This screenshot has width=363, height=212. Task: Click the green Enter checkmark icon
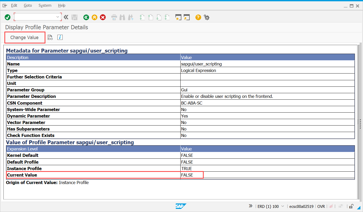pos(8,17)
